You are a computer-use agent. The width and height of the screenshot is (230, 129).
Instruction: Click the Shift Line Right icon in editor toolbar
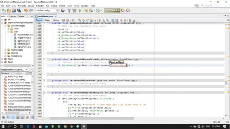pyautogui.click(x=116, y=20)
